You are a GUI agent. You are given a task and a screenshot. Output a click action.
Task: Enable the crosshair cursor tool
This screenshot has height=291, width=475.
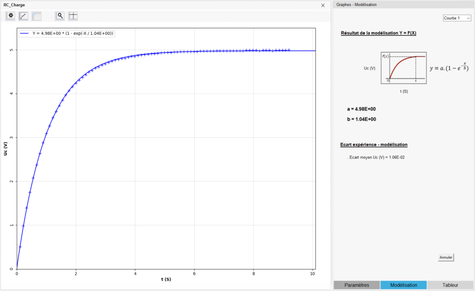[x=73, y=16]
